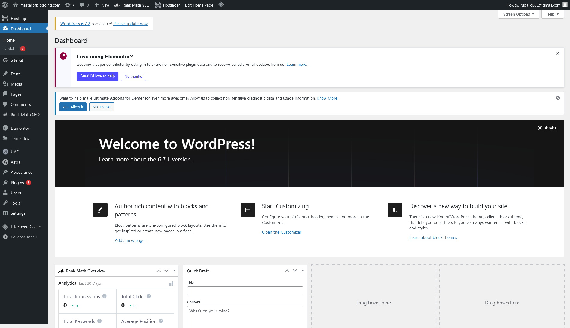Close the Ultimate Addons notice
570x328 pixels.
click(558, 98)
